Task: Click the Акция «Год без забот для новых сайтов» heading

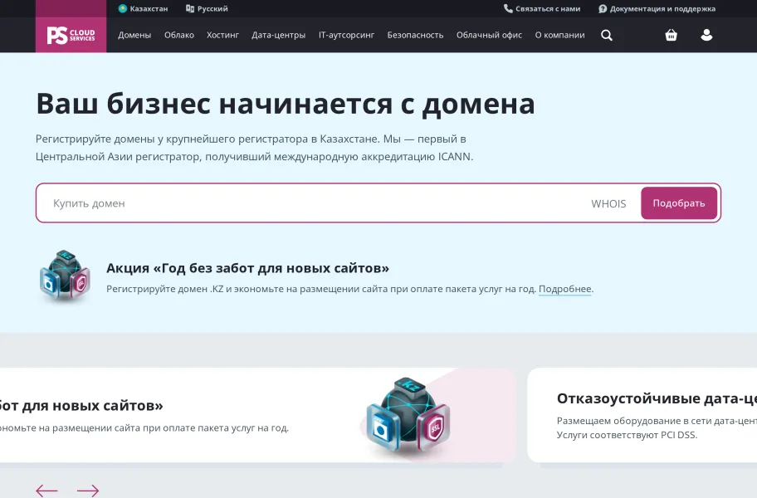Action: (x=247, y=268)
